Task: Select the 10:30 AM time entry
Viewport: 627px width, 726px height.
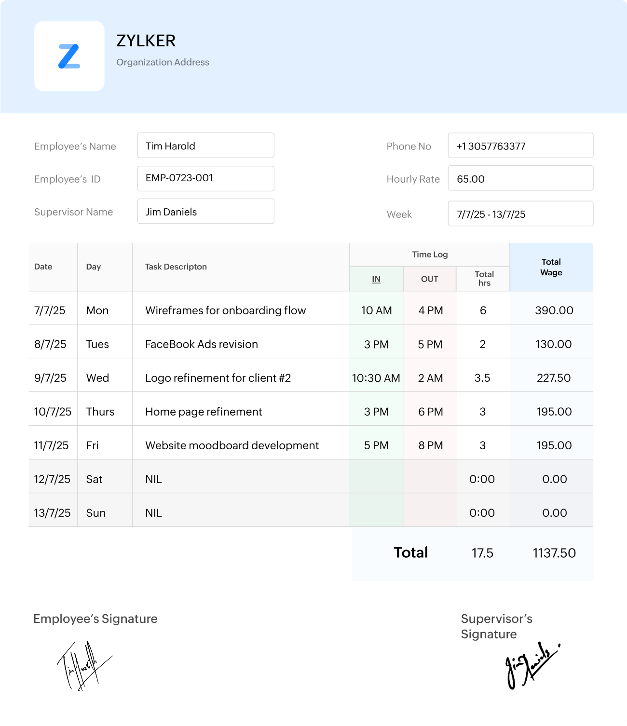Action: click(x=376, y=378)
